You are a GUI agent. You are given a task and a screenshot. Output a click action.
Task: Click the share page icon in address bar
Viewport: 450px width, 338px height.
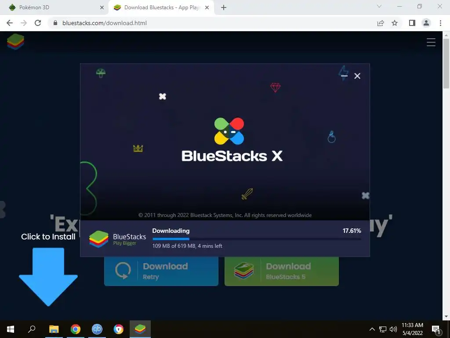(x=381, y=23)
